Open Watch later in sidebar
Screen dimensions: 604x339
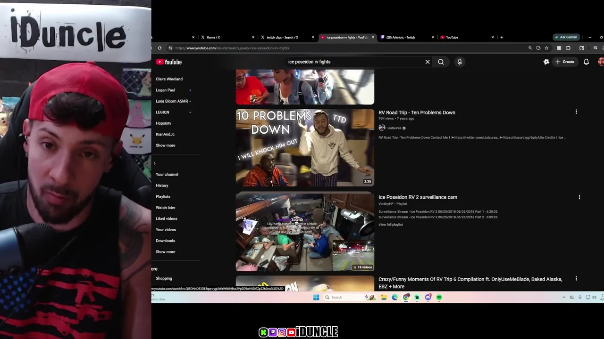[x=166, y=208]
